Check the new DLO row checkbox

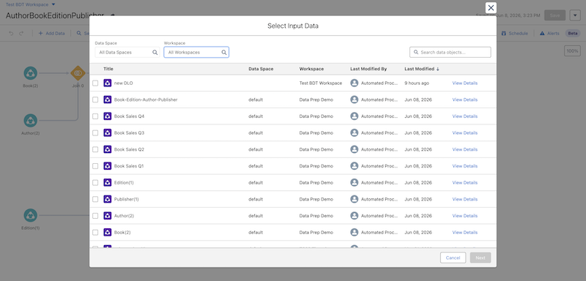click(95, 83)
